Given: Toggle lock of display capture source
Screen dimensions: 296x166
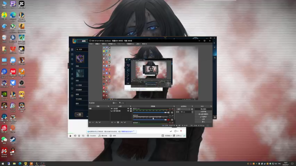Looking at the screenshot, I should point(131,111).
